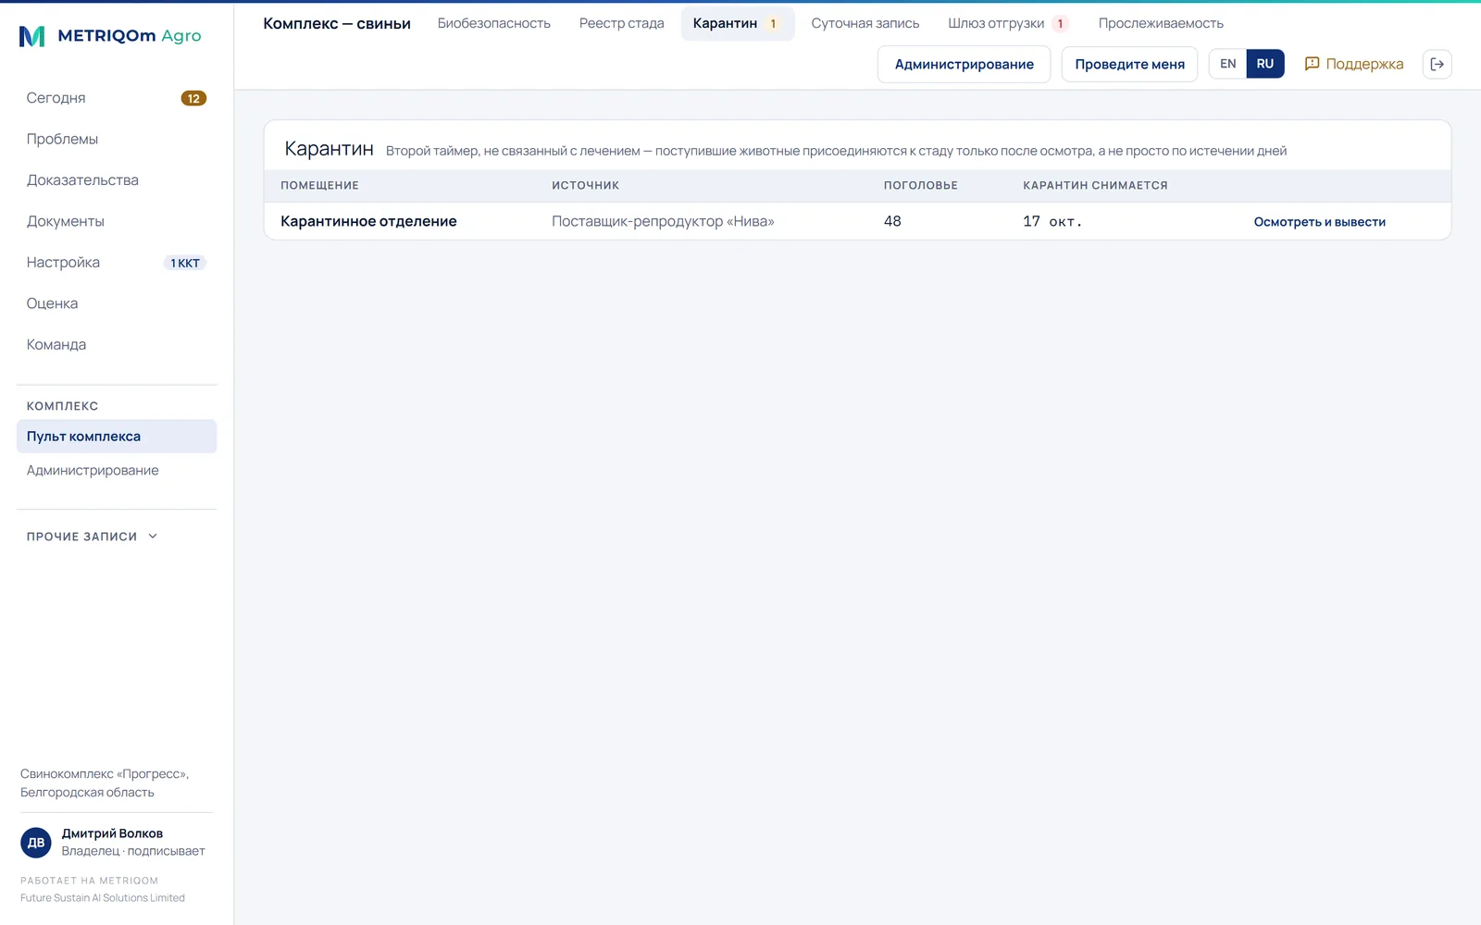Viewport: 1481px width, 925px height.
Task: Expand the Прочие записи section
Action: [x=93, y=536]
